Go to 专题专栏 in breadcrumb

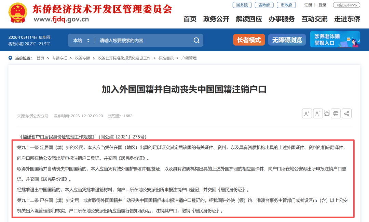pos(59,58)
